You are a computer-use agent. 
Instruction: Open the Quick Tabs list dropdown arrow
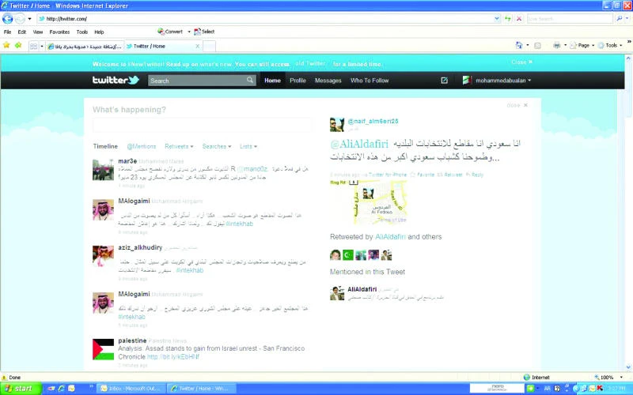42,47
